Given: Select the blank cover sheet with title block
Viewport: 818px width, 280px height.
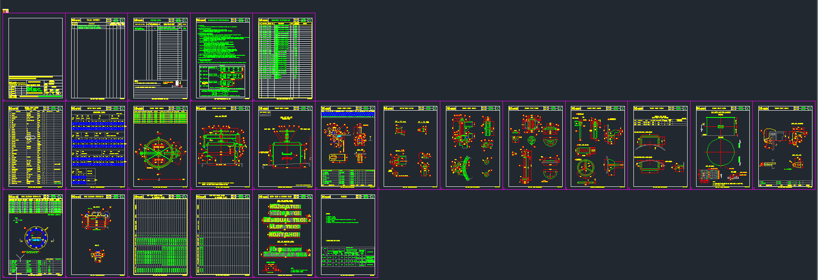Looking at the screenshot, I should point(35,58).
